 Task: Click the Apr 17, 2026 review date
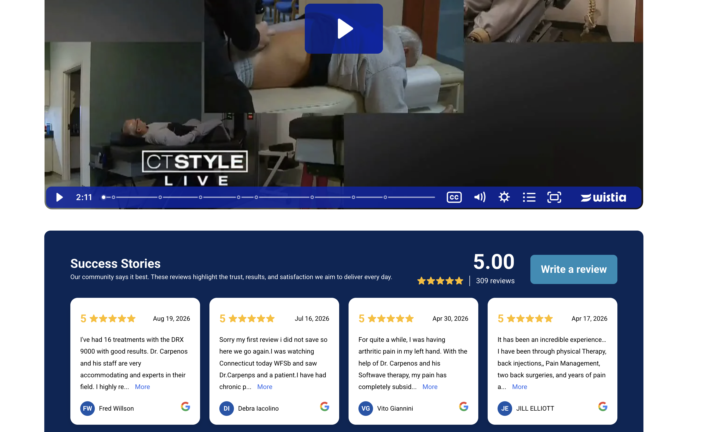589,318
